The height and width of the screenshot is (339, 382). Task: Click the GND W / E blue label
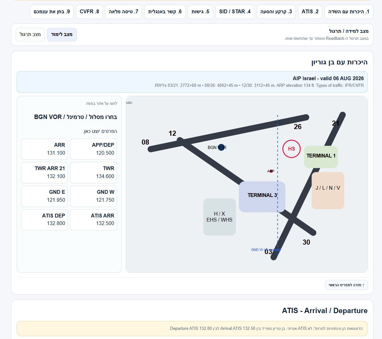click(266, 250)
